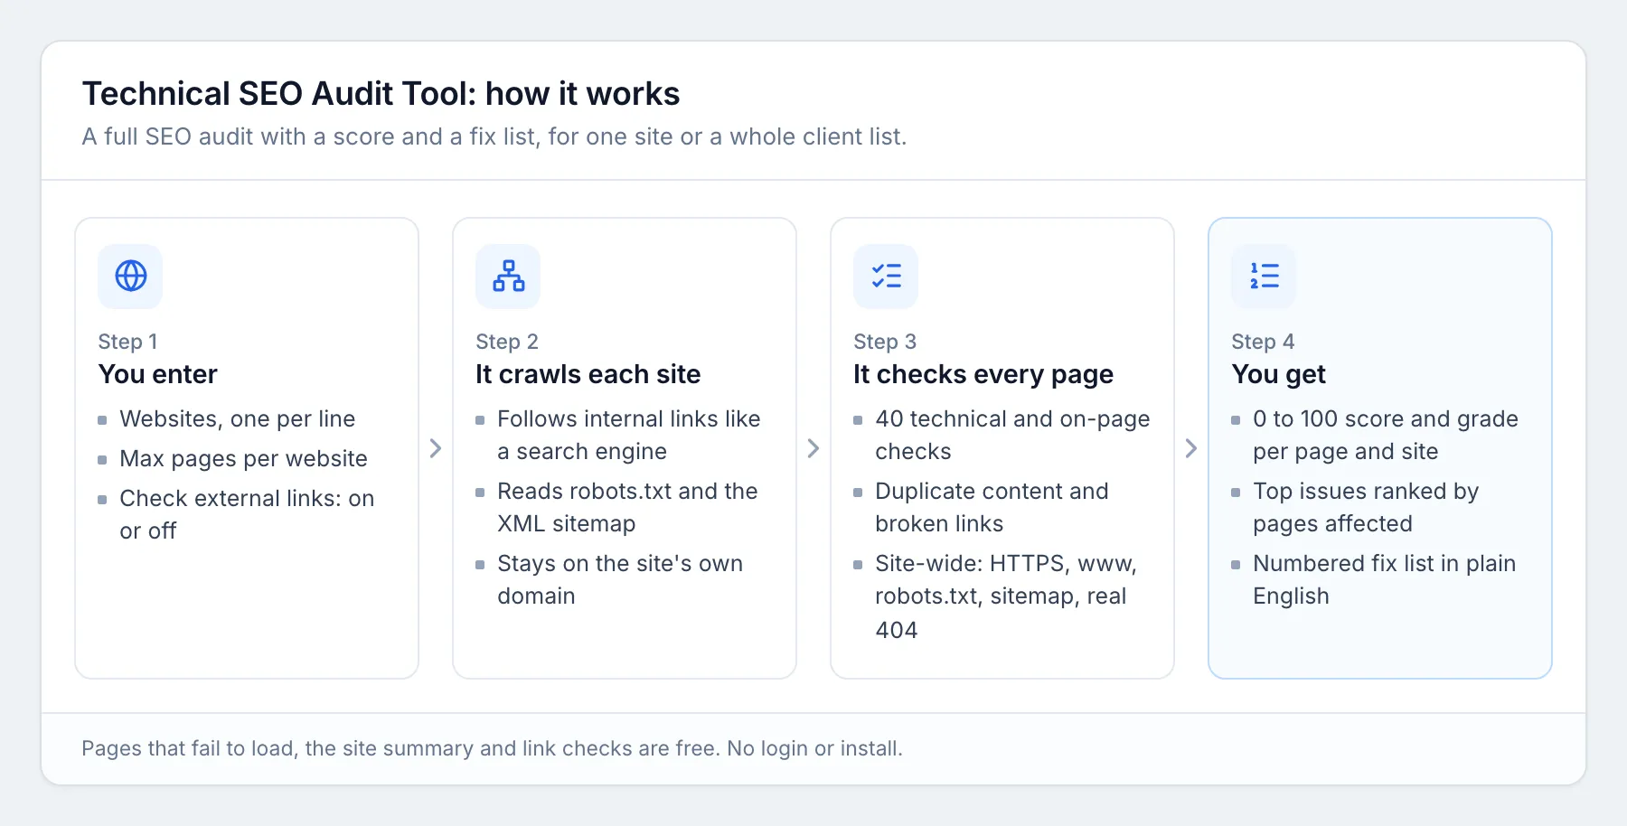Click the checklist icon in Step 3
The width and height of the screenshot is (1627, 826).
click(887, 276)
